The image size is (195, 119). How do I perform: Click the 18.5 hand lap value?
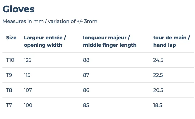(x=158, y=105)
